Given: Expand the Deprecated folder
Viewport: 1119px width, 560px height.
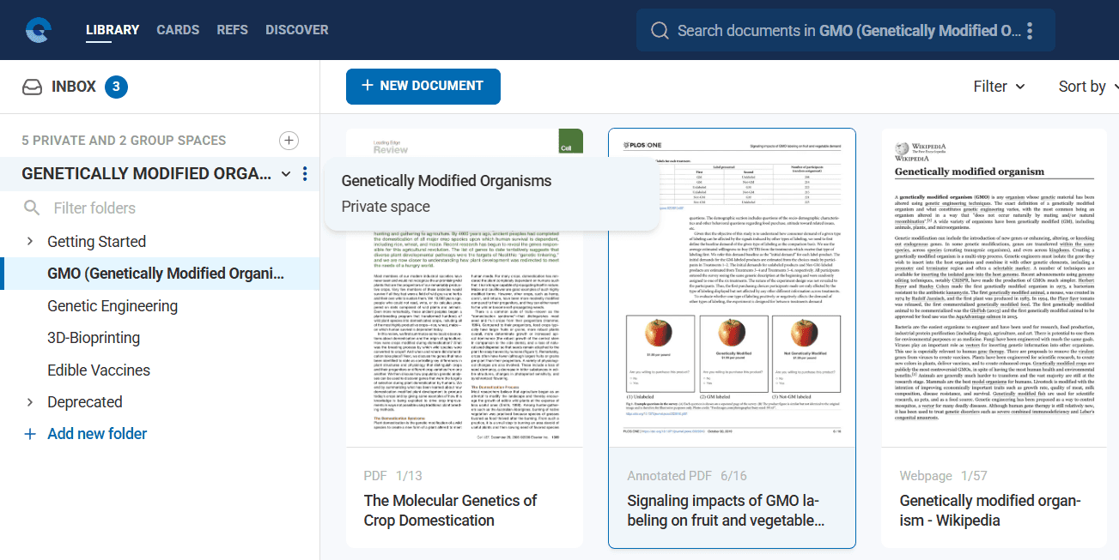Looking at the screenshot, I should tap(31, 402).
